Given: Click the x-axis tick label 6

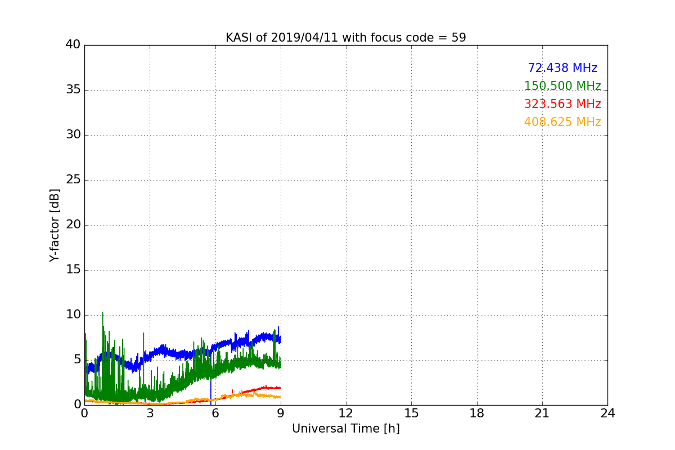Looking at the screenshot, I should 215,413.
